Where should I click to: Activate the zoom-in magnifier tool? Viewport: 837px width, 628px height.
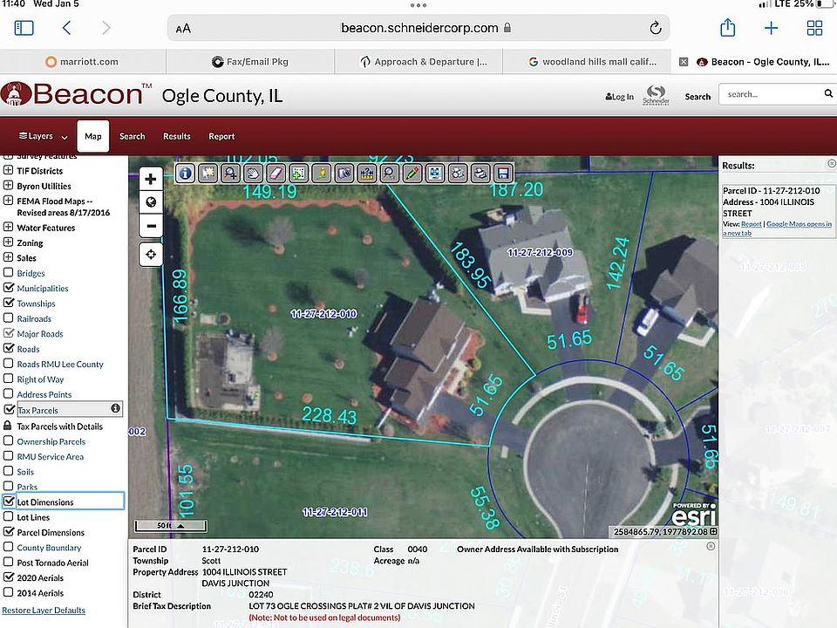(x=230, y=173)
